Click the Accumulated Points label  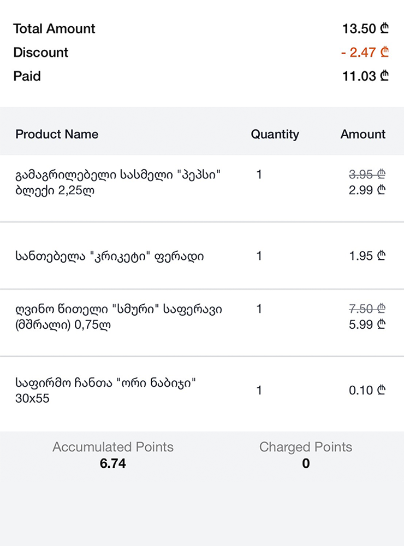click(113, 447)
